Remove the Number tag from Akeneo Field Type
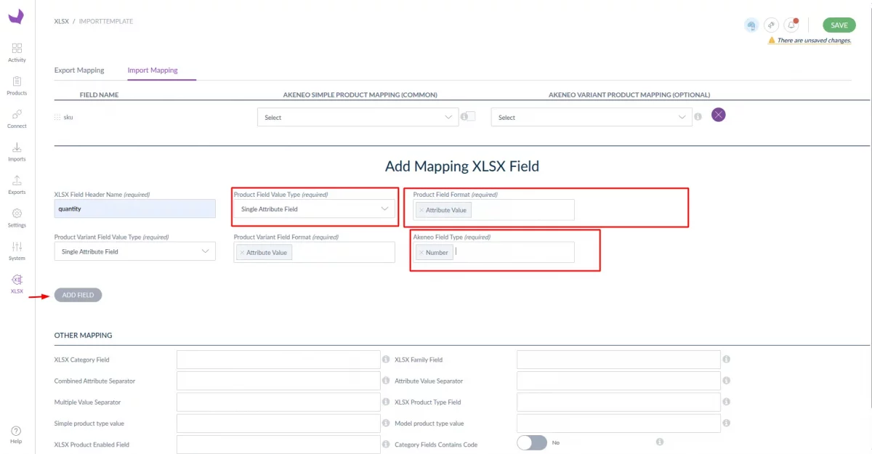The height and width of the screenshot is (454, 872). tap(421, 252)
